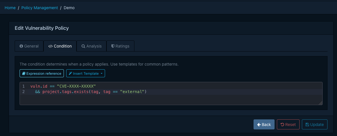Click the Back button
Screen dimensions: 337x136
coord(264,125)
